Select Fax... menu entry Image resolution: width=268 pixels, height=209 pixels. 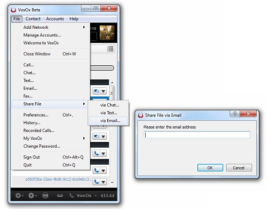(51, 96)
